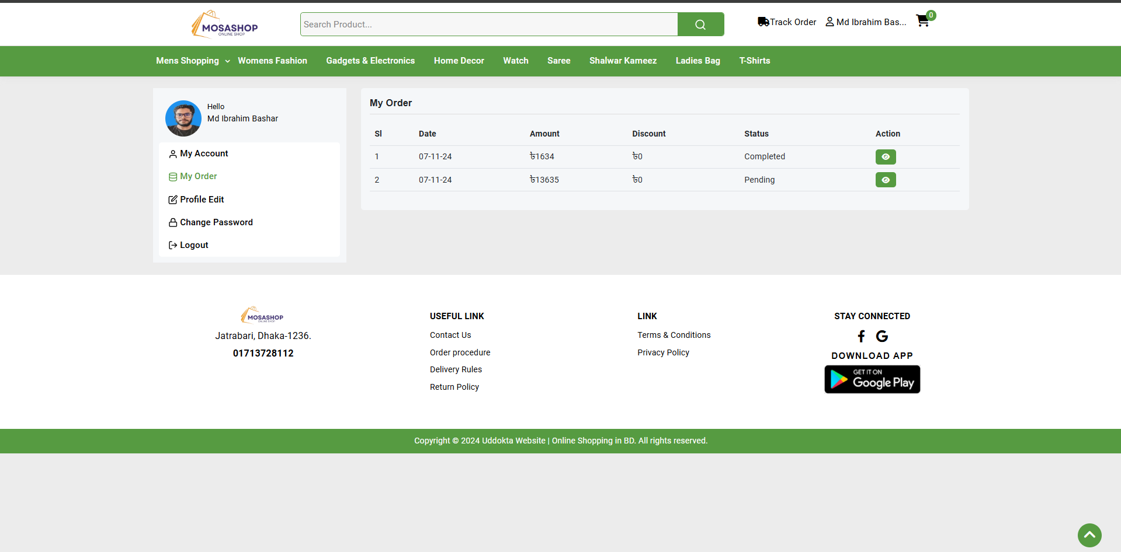
Task: Click the Track Order truck link
Action: [787, 22]
